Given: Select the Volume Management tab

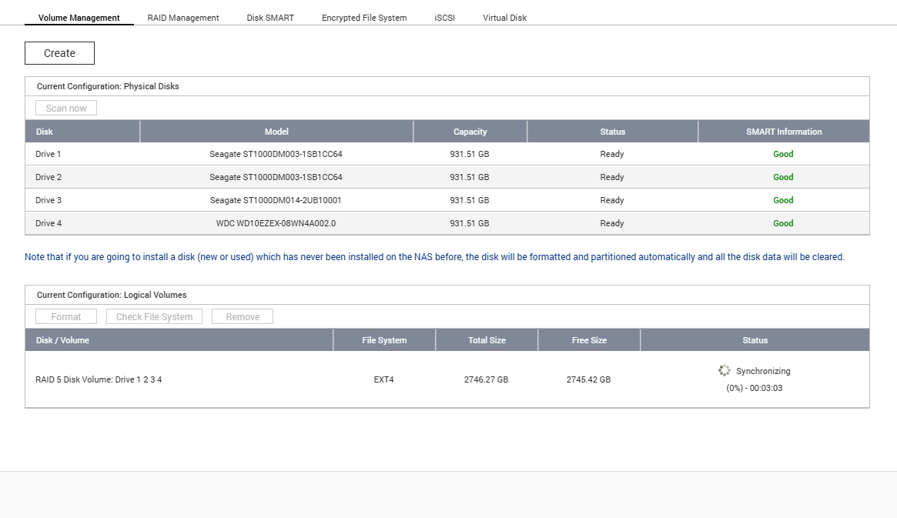Looking at the screenshot, I should pyautogui.click(x=79, y=18).
